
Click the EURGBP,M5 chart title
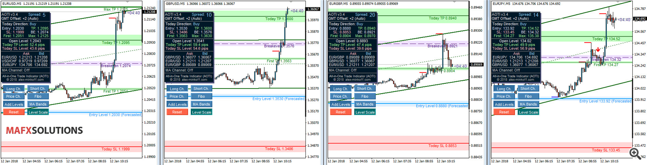pos(339,3)
